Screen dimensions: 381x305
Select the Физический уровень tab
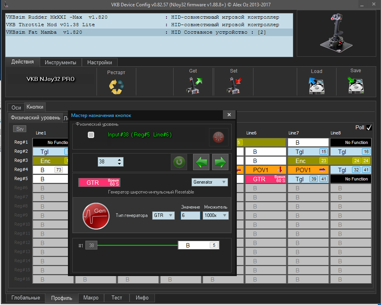(35, 118)
